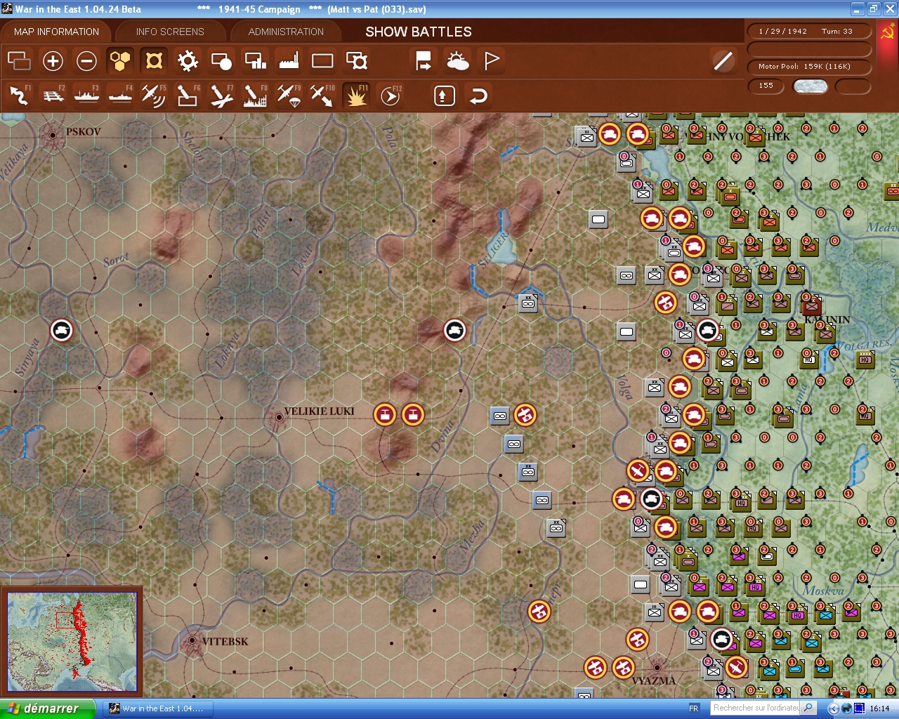The height and width of the screenshot is (719, 899).
Task: Click the gear-shaped toolbar icon
Action: coord(188,61)
